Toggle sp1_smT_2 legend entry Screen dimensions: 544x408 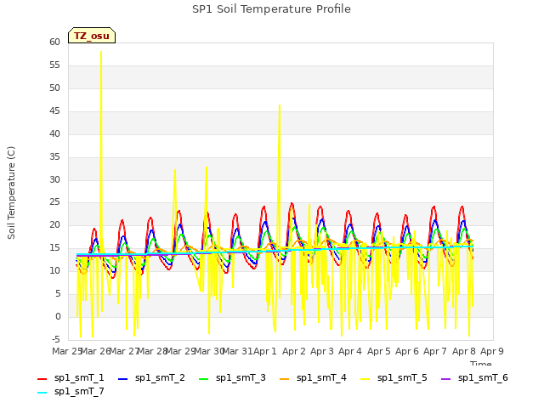pyautogui.click(x=151, y=377)
